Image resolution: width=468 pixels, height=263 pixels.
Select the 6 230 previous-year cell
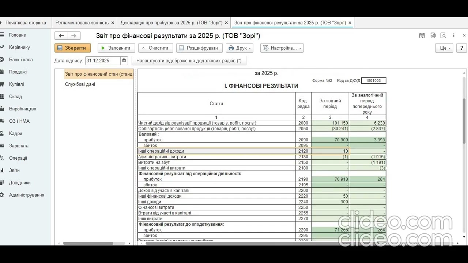point(367,123)
